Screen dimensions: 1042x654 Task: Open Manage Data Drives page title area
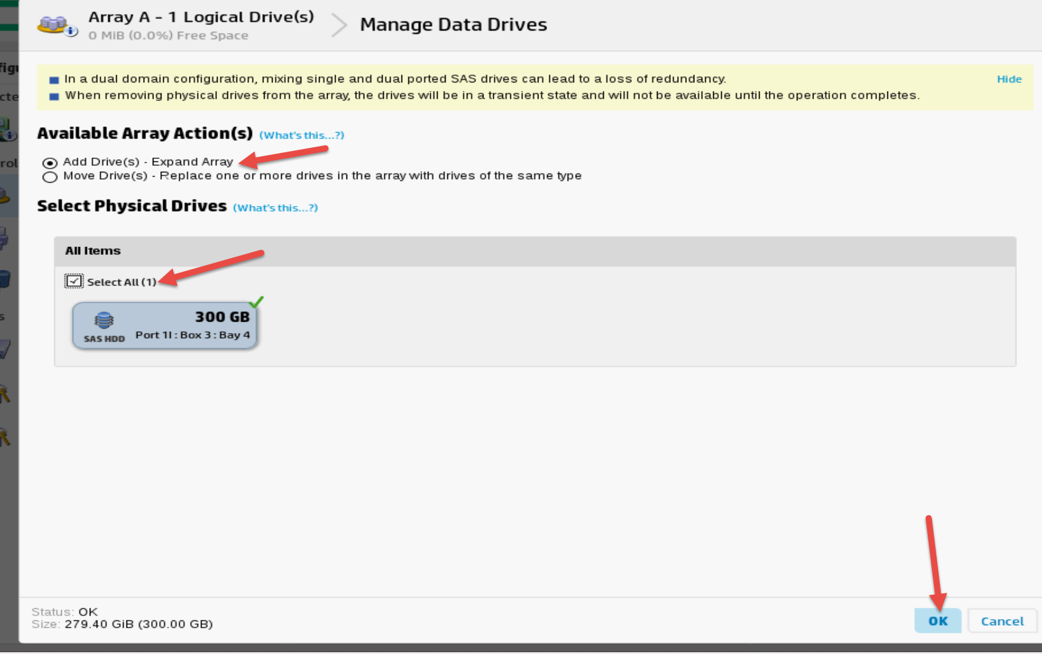pos(453,24)
